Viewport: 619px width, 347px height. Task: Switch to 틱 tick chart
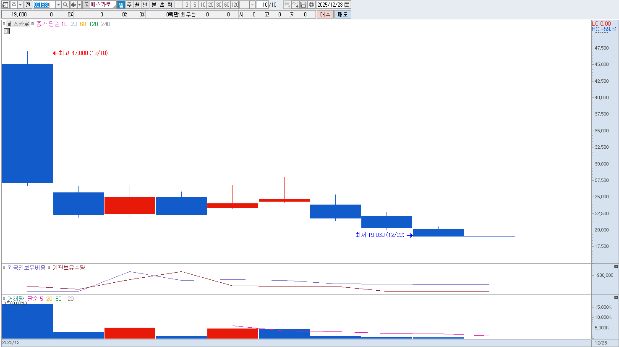coord(170,5)
